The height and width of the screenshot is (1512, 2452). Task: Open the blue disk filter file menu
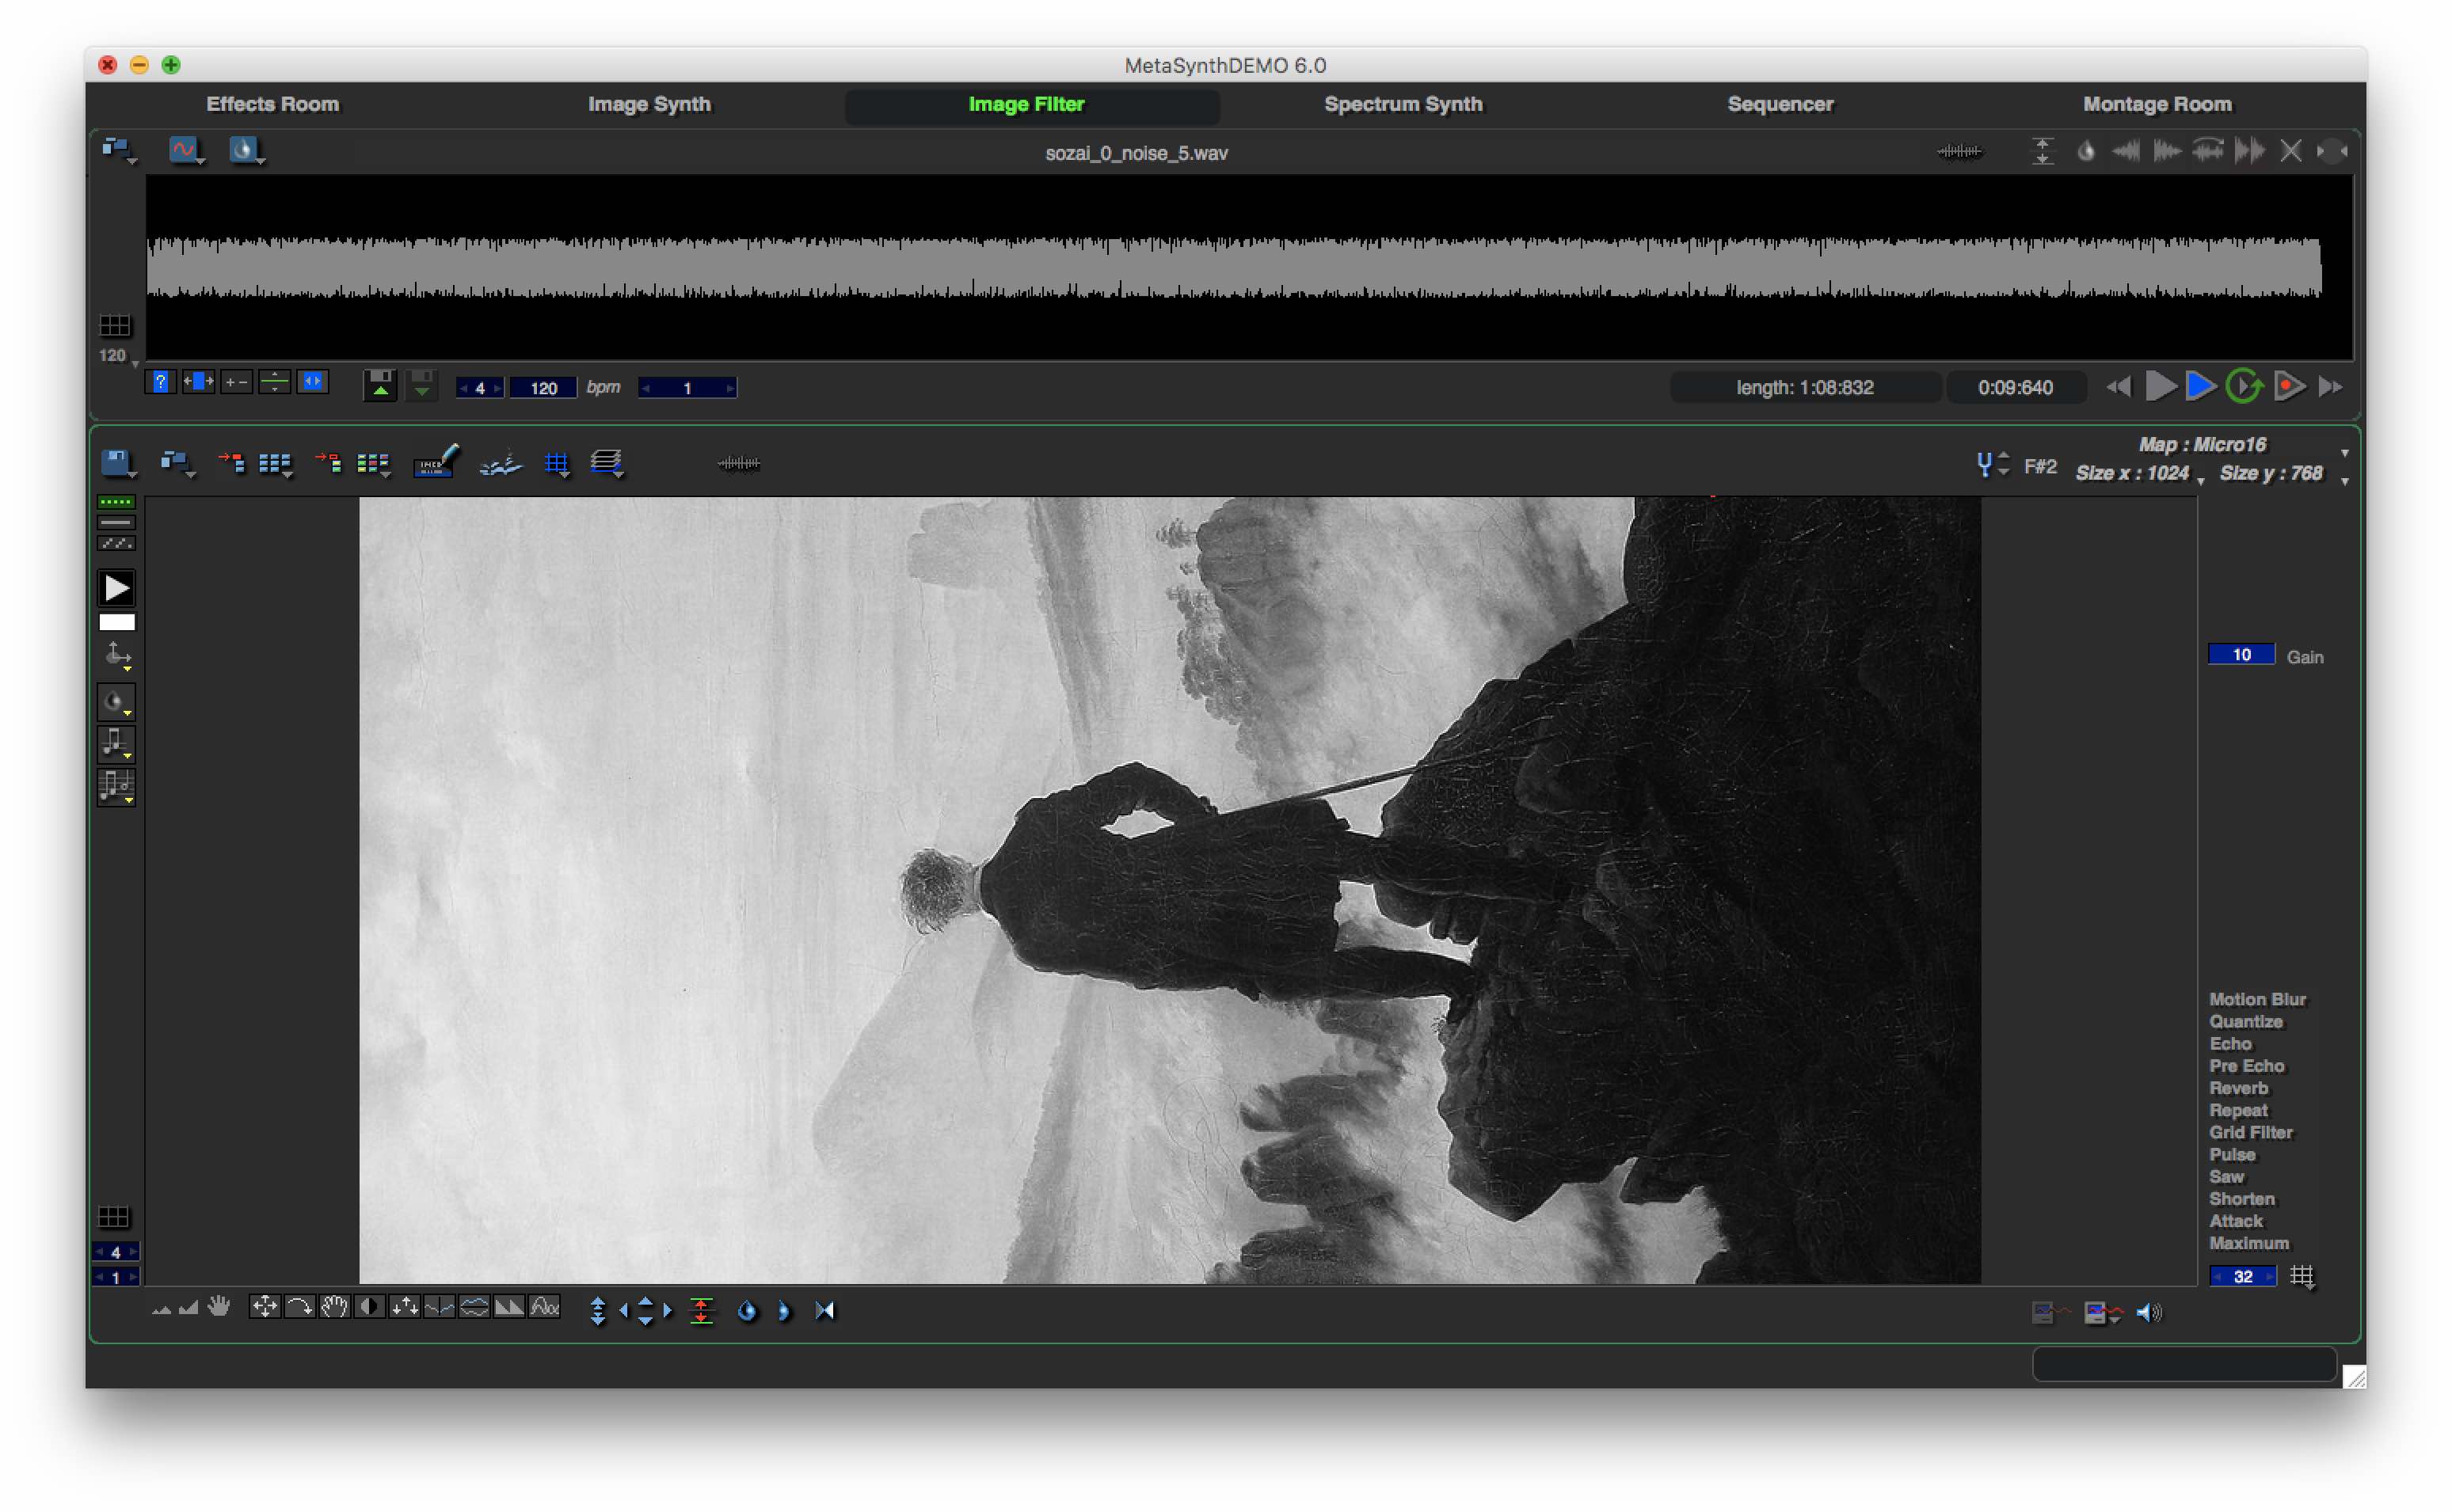pyautogui.click(x=119, y=462)
